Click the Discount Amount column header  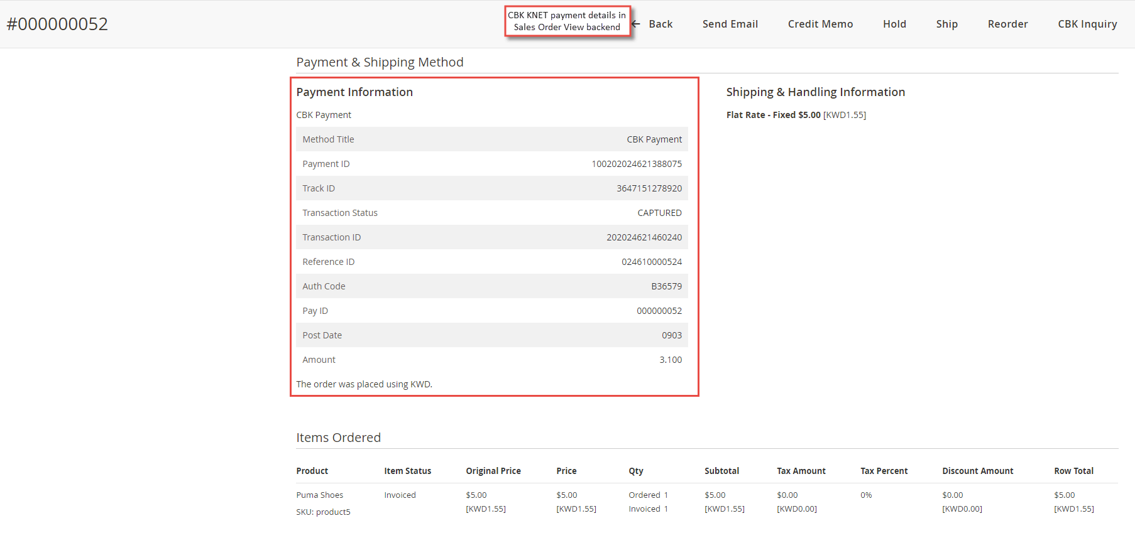click(977, 471)
